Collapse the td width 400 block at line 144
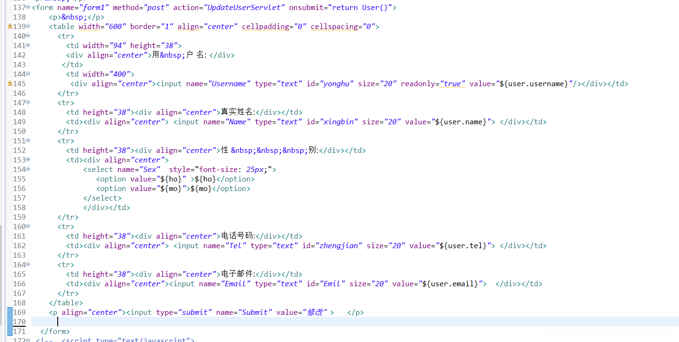 (x=28, y=74)
